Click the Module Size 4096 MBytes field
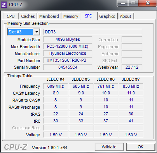This screenshot has width=157, height=153. 68,39
